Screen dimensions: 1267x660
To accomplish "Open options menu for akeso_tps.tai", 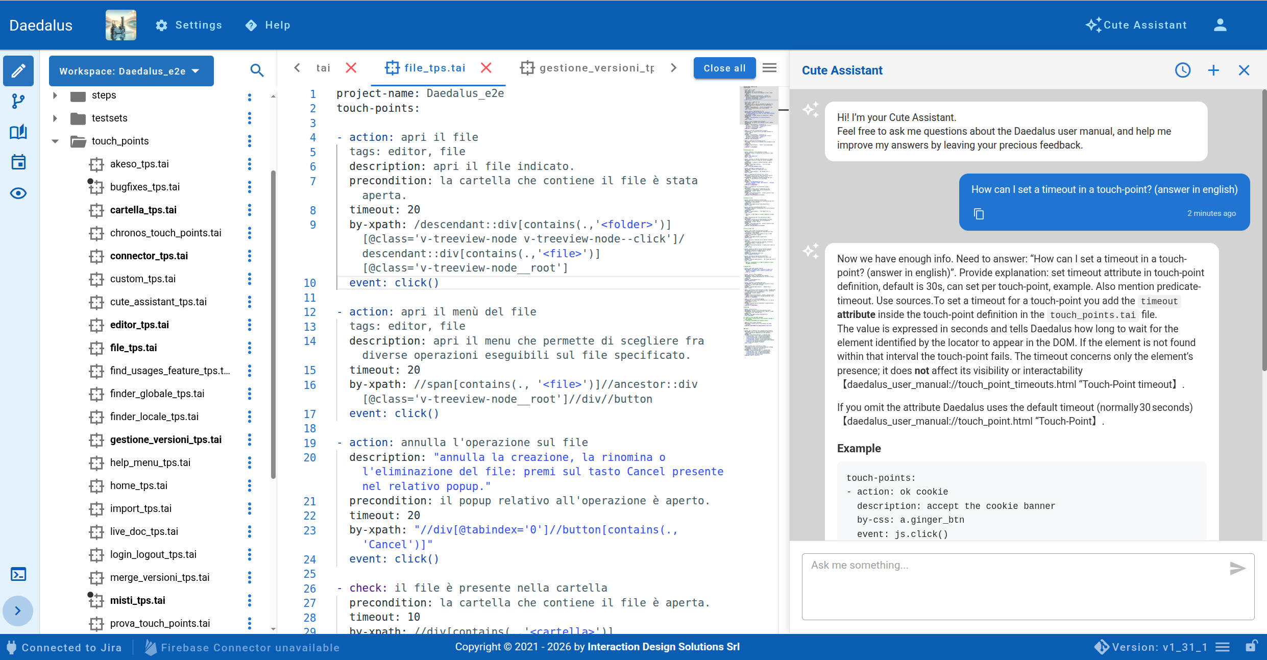I will (x=250, y=164).
